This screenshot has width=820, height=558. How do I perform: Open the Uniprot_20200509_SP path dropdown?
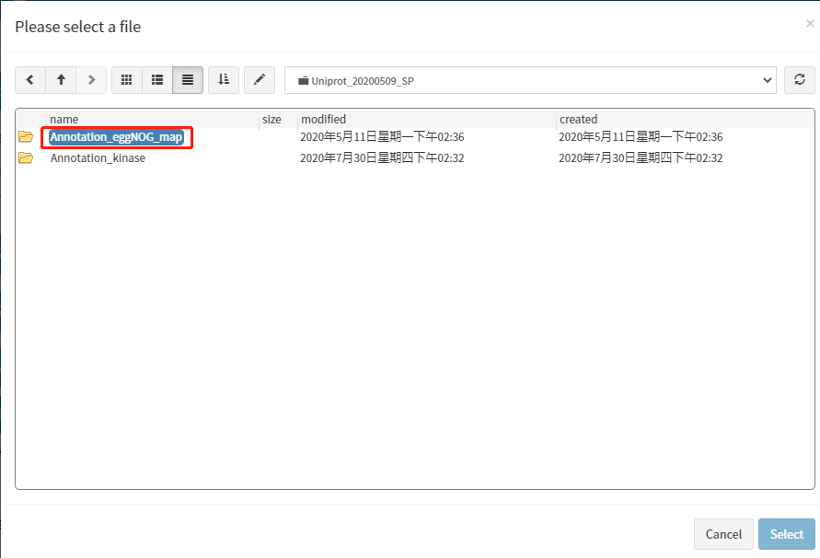pos(530,80)
